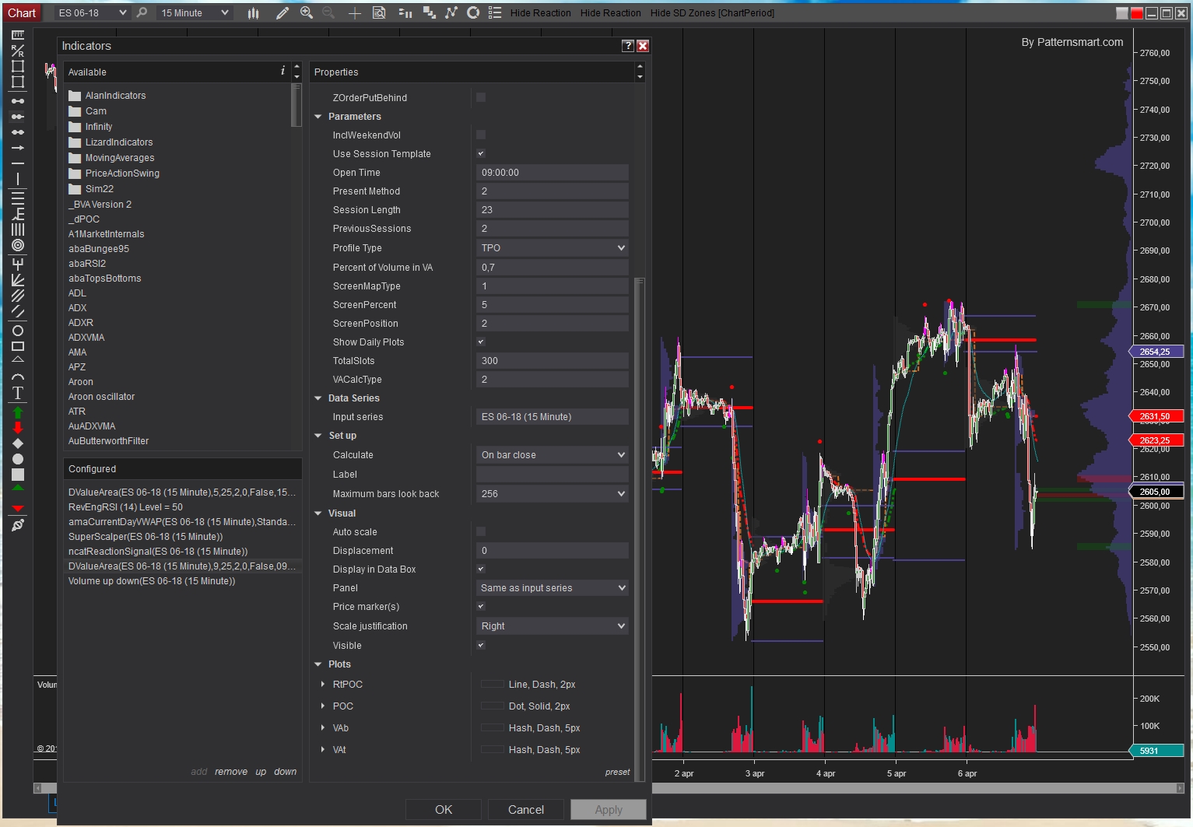This screenshot has width=1193, height=827.
Task: Open the Calculate dropdown
Action: (x=553, y=455)
